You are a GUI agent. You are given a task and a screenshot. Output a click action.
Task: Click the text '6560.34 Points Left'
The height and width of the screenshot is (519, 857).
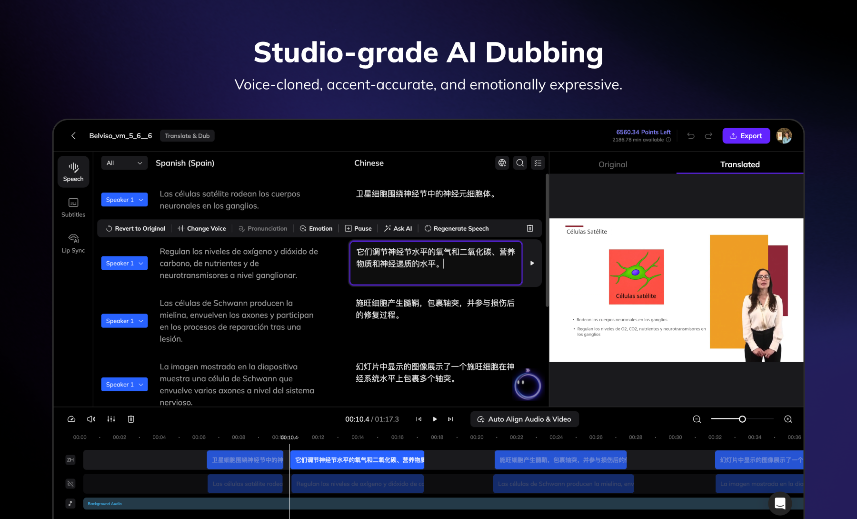coord(643,132)
